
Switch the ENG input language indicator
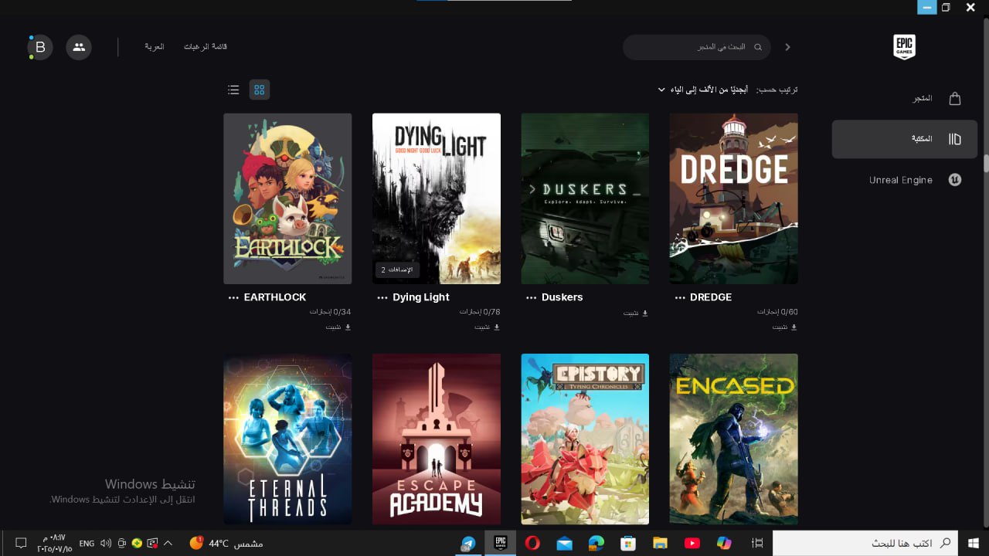pos(87,543)
